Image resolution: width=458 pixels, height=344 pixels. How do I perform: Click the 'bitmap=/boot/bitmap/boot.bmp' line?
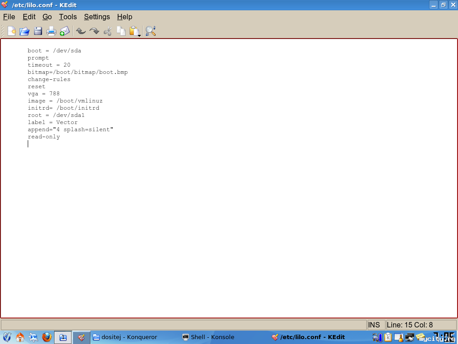coord(78,72)
